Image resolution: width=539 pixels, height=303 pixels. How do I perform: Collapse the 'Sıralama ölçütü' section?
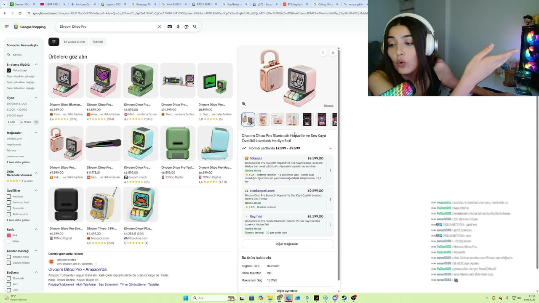pyautogui.click(x=36, y=64)
